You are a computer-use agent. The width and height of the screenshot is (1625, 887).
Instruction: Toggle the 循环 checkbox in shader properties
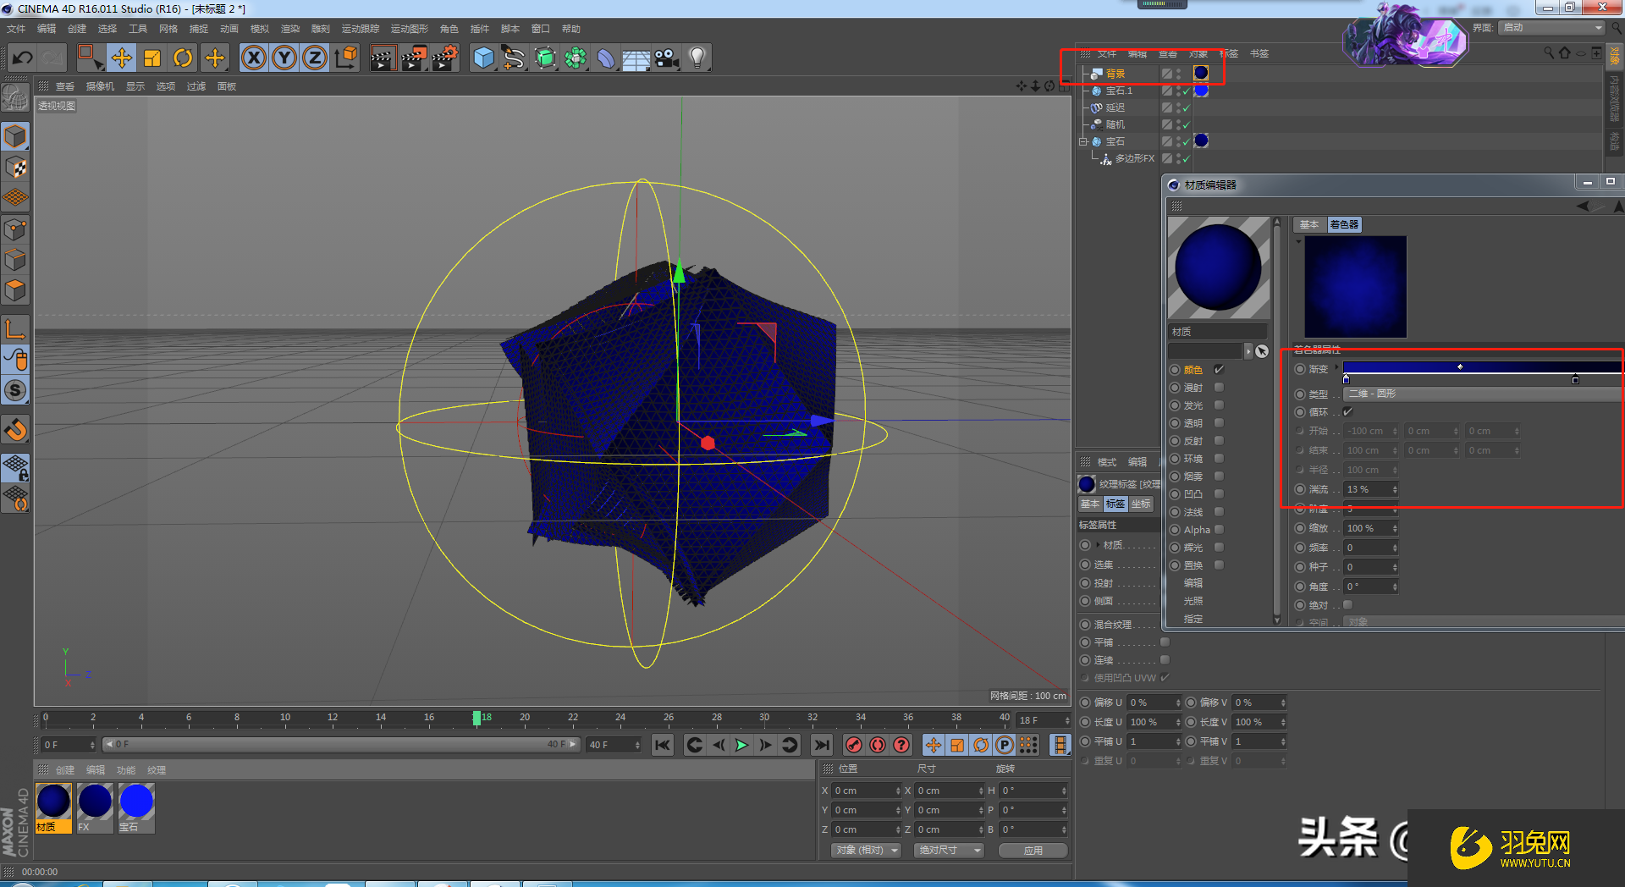click(1348, 412)
